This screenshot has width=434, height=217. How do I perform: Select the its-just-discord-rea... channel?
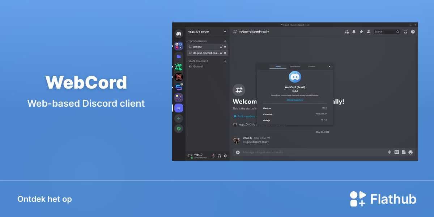click(207, 53)
